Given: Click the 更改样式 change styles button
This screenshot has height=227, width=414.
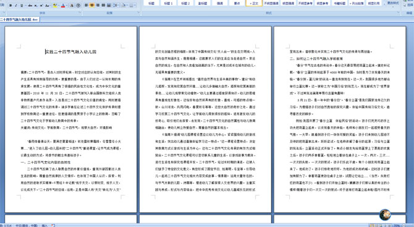Looking at the screenshot, I should (x=393, y=3).
